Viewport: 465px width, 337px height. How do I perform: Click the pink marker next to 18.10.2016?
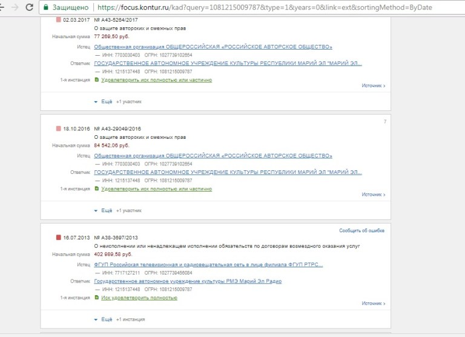pyautogui.click(x=58, y=128)
